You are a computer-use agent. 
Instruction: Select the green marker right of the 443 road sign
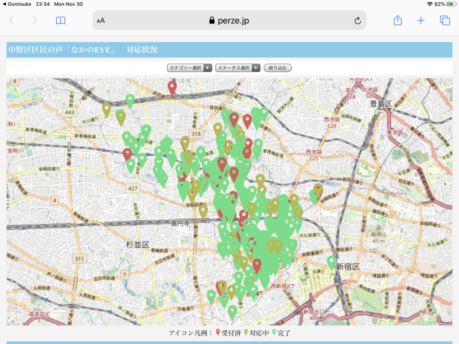click(130, 100)
